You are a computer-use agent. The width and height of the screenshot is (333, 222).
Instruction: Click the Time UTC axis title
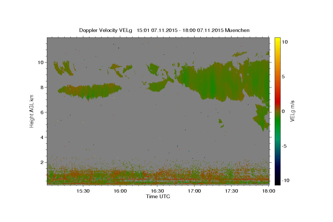[158, 197]
